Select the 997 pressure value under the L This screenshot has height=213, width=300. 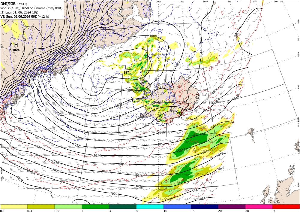pos(126,72)
